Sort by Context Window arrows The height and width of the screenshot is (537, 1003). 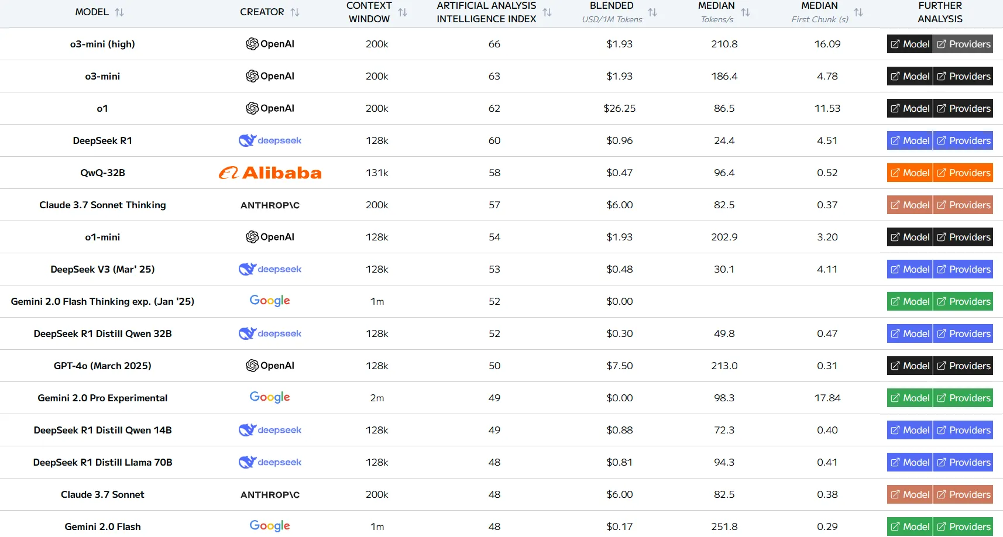pyautogui.click(x=403, y=12)
